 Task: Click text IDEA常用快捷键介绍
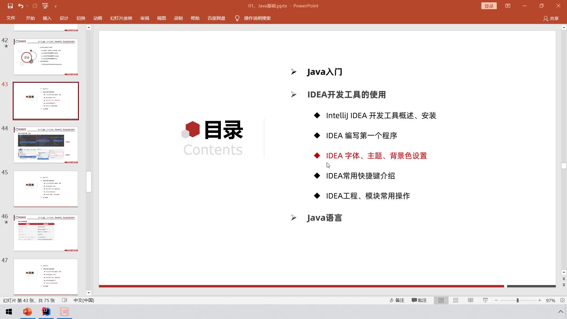360,176
